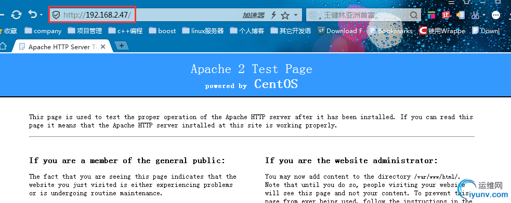The image size is (511, 203).
Task: Click 'or is undergoing routine maintenance.' line
Action: [x=96, y=193]
